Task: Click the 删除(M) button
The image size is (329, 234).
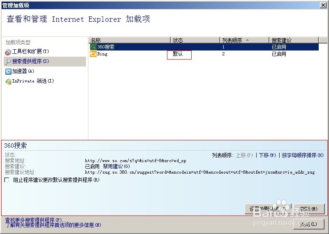Action: pos(309,209)
